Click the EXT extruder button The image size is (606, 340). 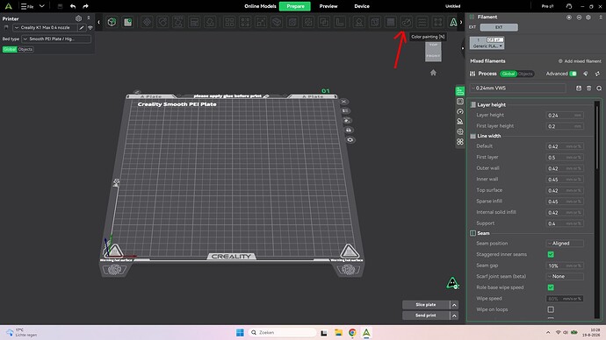(x=499, y=27)
